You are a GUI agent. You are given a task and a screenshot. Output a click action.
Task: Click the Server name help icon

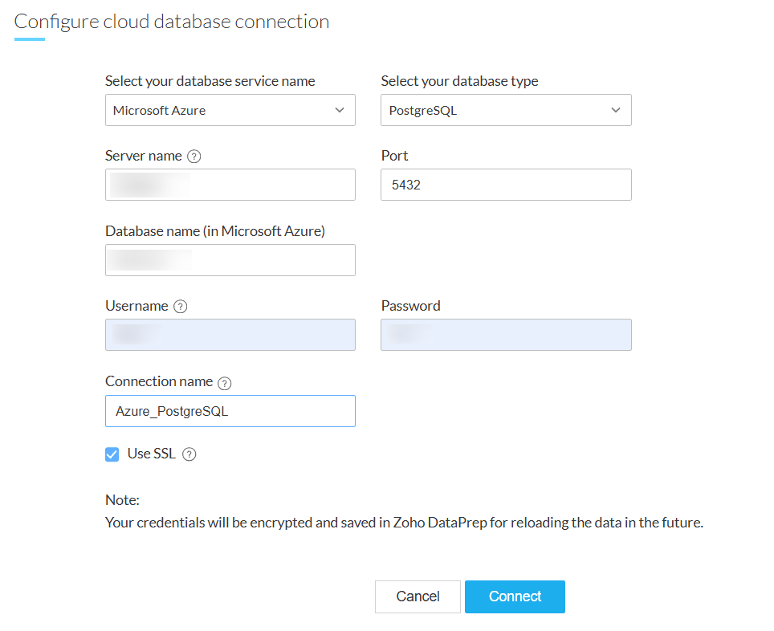193,157
